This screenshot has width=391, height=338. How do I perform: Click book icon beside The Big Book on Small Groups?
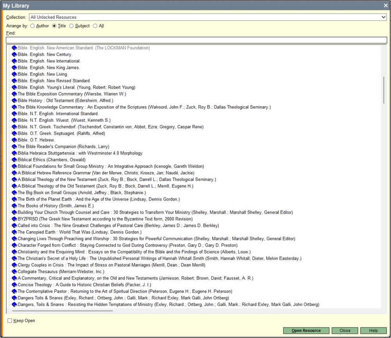tap(14, 192)
